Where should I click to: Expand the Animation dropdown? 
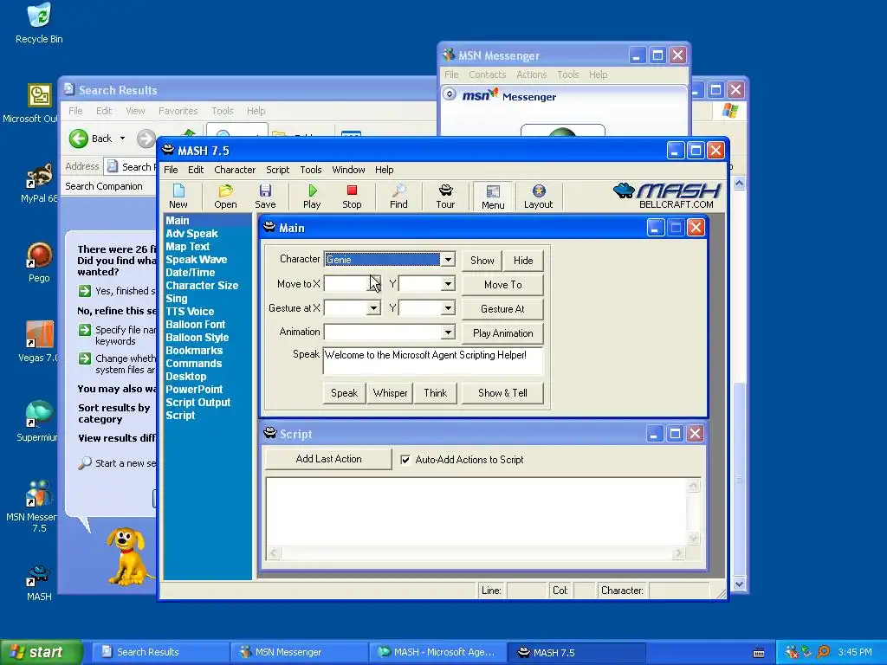click(x=448, y=332)
